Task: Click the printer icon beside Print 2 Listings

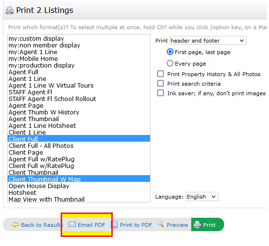Action: tap(10, 11)
